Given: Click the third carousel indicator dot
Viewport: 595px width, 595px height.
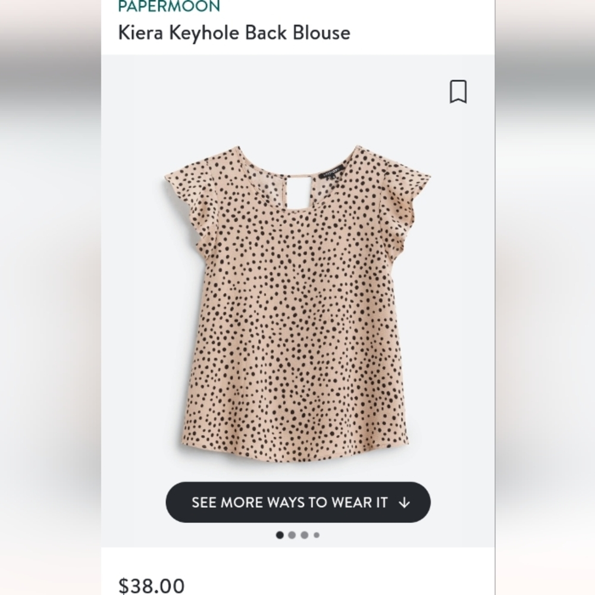Looking at the screenshot, I should pyautogui.click(x=305, y=534).
